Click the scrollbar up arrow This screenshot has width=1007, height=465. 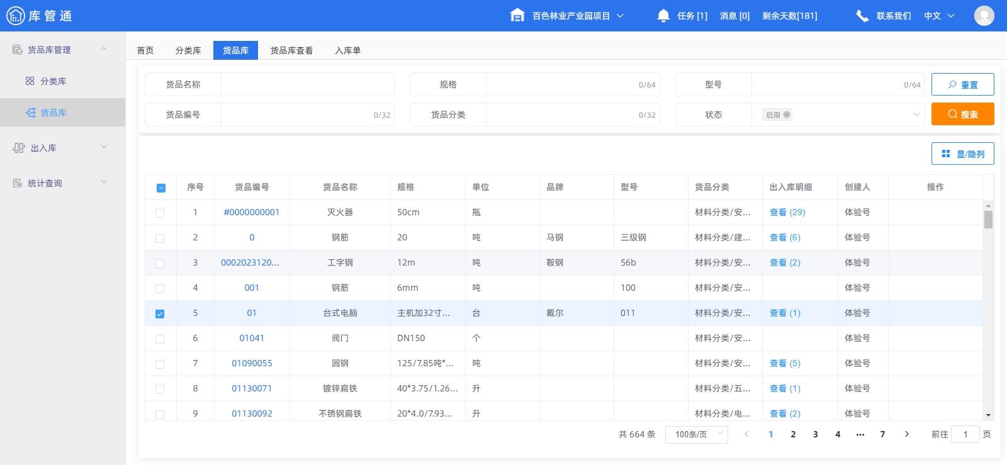pyautogui.click(x=988, y=205)
